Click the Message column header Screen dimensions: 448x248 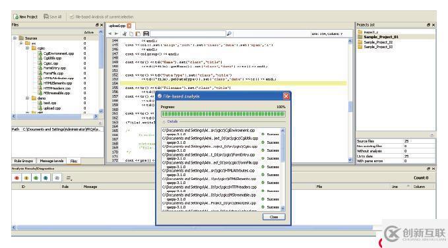(90, 187)
